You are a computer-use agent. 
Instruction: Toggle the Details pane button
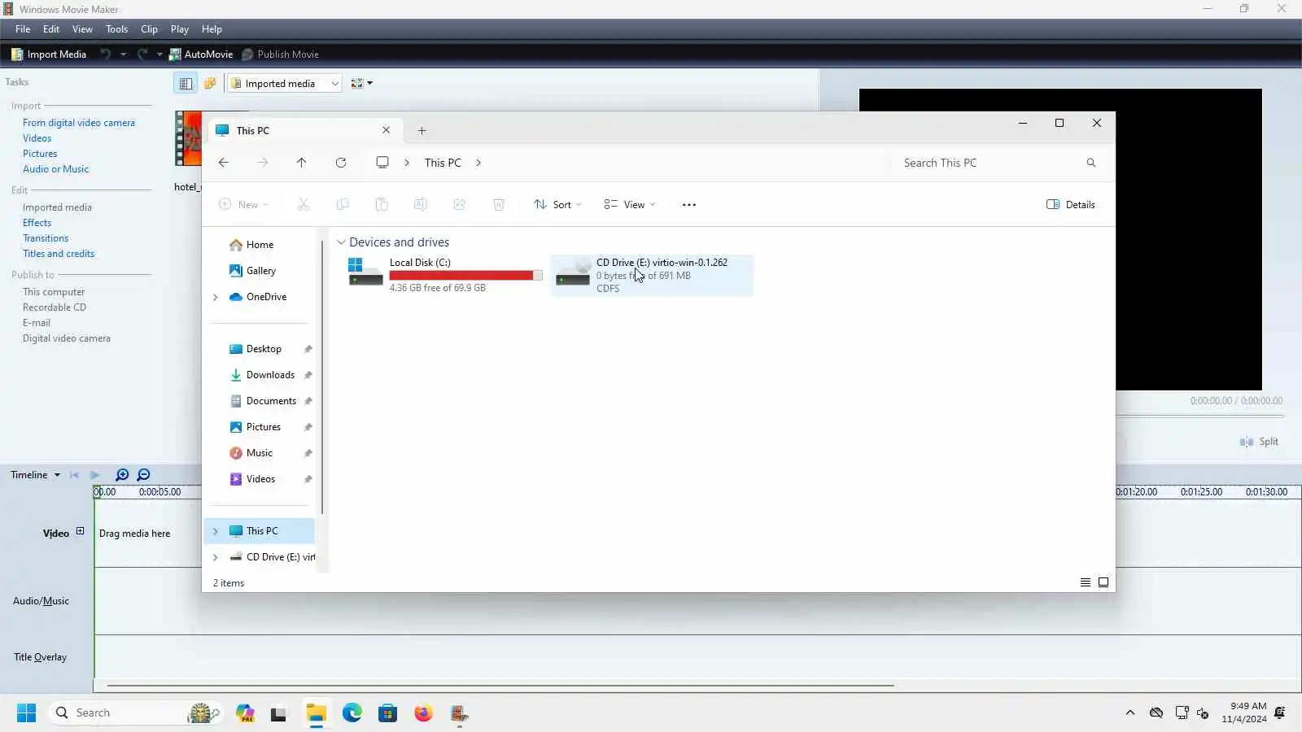pos(1071,205)
